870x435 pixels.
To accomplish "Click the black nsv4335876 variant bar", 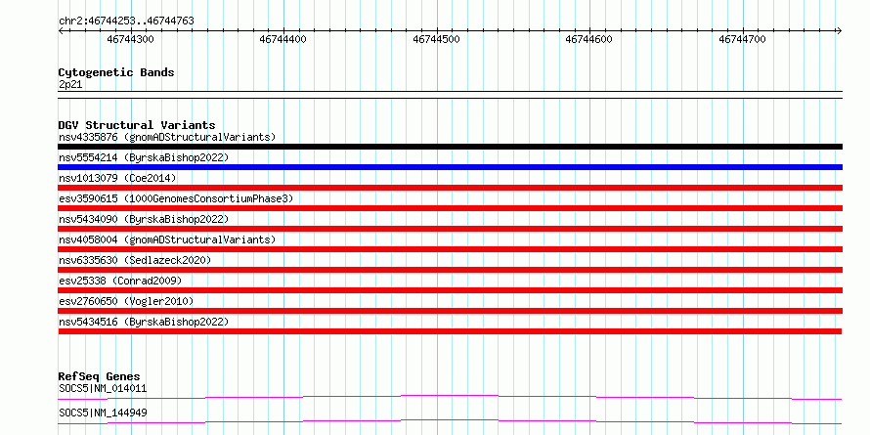I will [450, 147].
